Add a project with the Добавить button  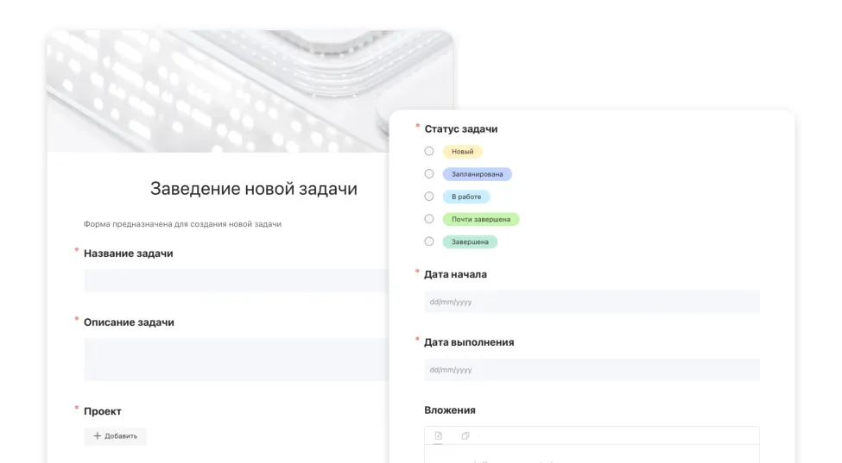pyautogui.click(x=115, y=436)
